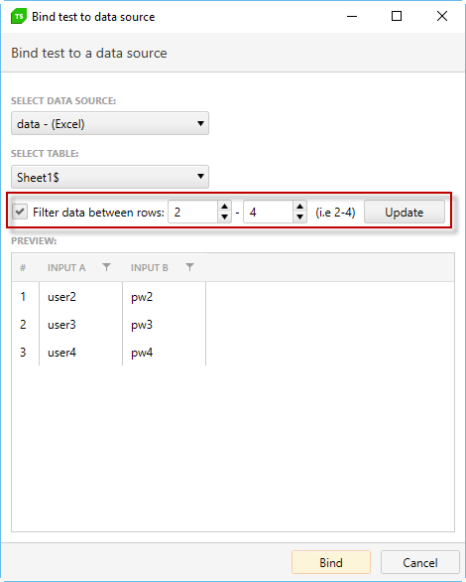Click row number 3 in preview
Viewport: 466px width, 582px height.
(x=23, y=352)
